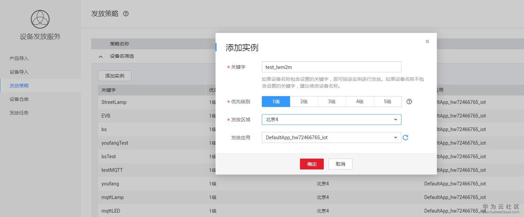Click 1级 priority in the youfang row
The image size is (524, 217).
click(x=213, y=184)
